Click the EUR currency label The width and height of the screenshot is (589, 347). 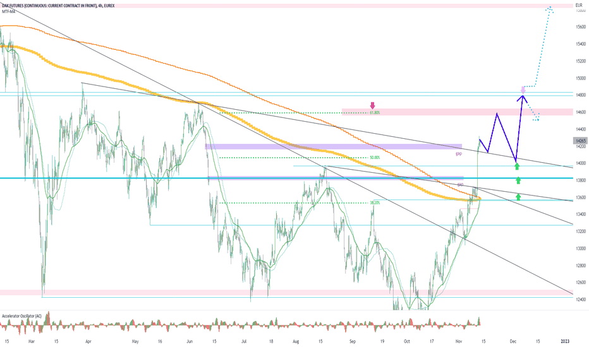pos(578,6)
